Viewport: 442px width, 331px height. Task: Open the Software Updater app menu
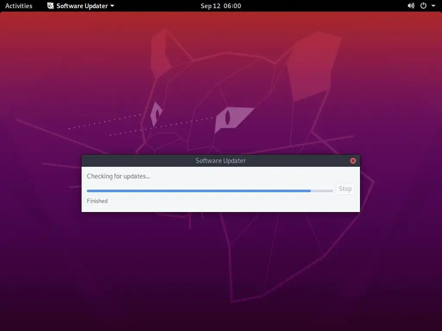[x=81, y=6]
